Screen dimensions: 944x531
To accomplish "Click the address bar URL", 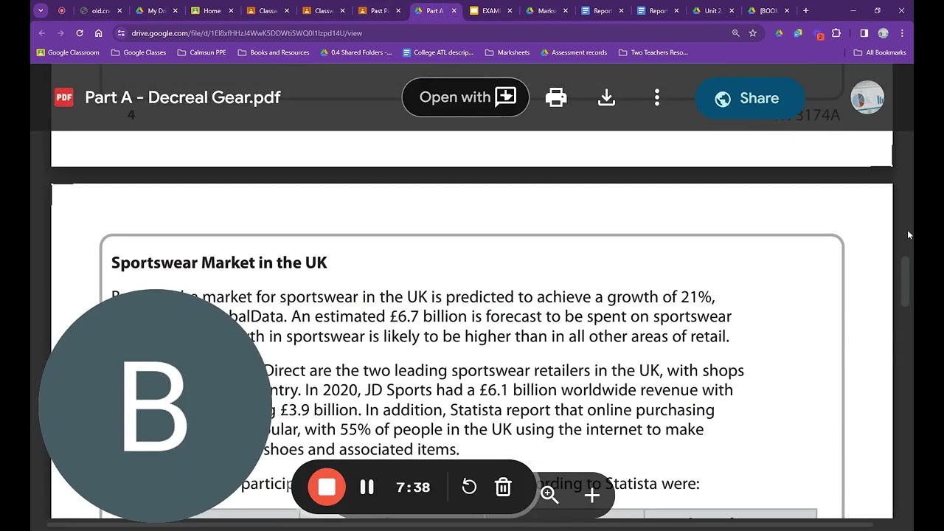I will click(x=246, y=33).
